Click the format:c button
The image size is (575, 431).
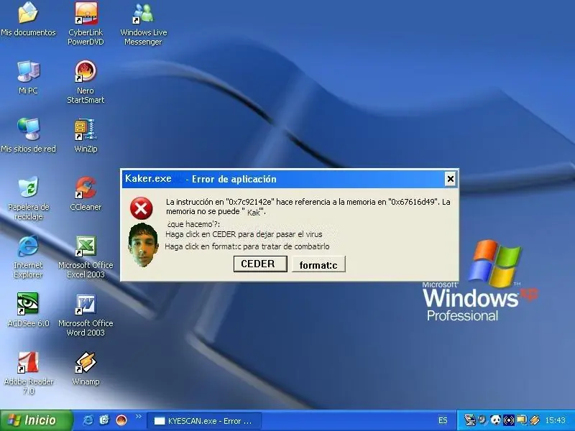(318, 264)
